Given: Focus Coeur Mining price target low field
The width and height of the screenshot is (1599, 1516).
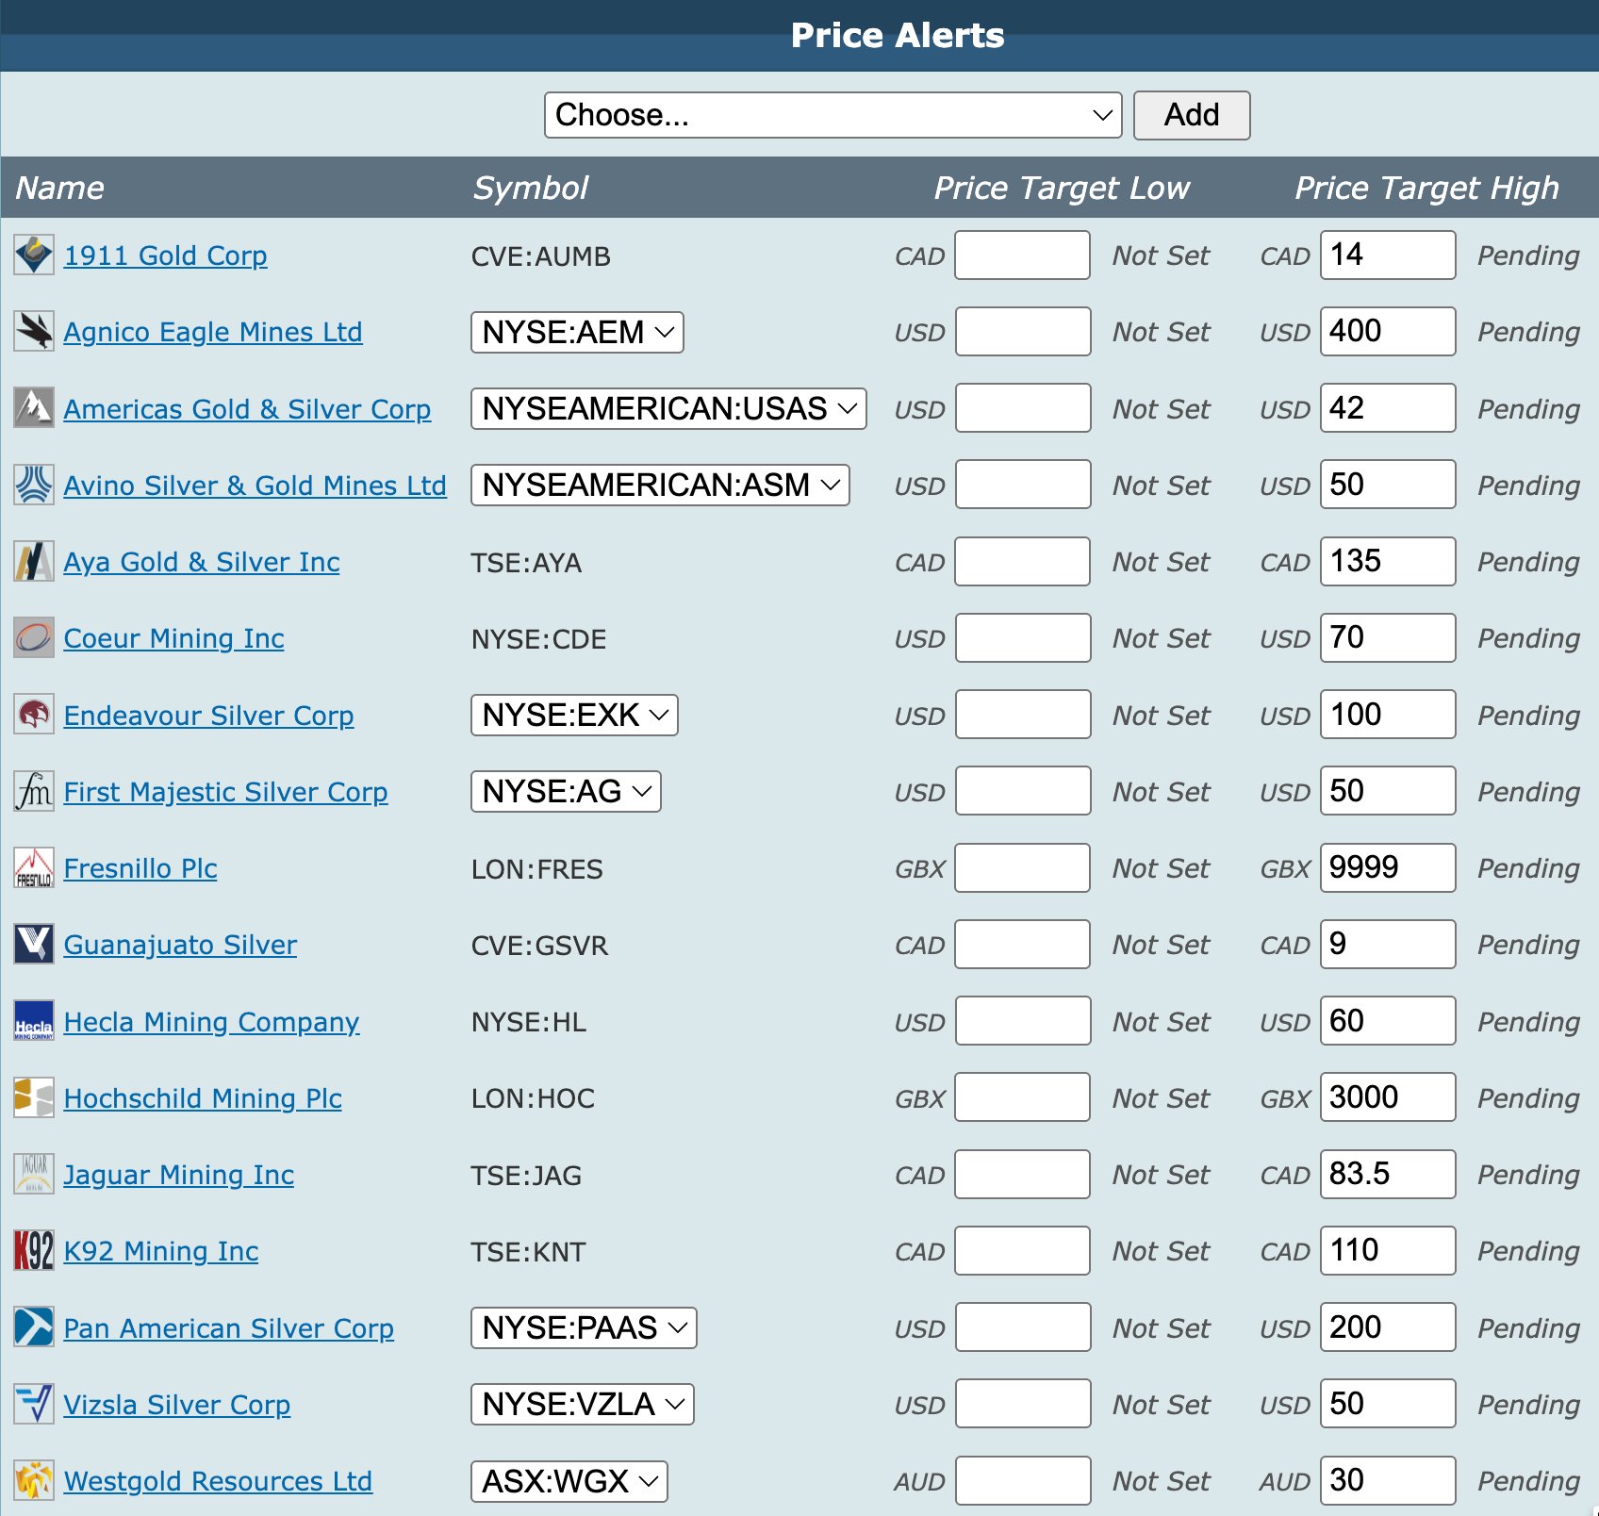Looking at the screenshot, I should (1023, 638).
